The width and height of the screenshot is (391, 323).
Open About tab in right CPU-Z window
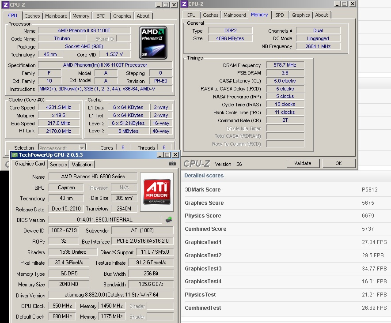point(322,15)
